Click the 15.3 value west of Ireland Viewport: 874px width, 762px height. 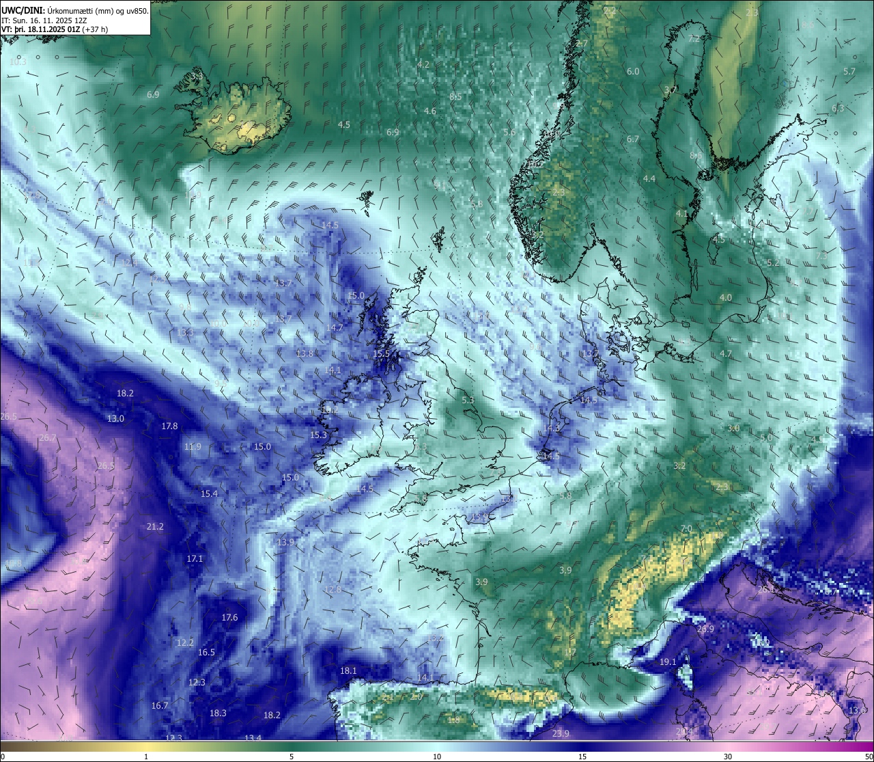tap(318, 435)
